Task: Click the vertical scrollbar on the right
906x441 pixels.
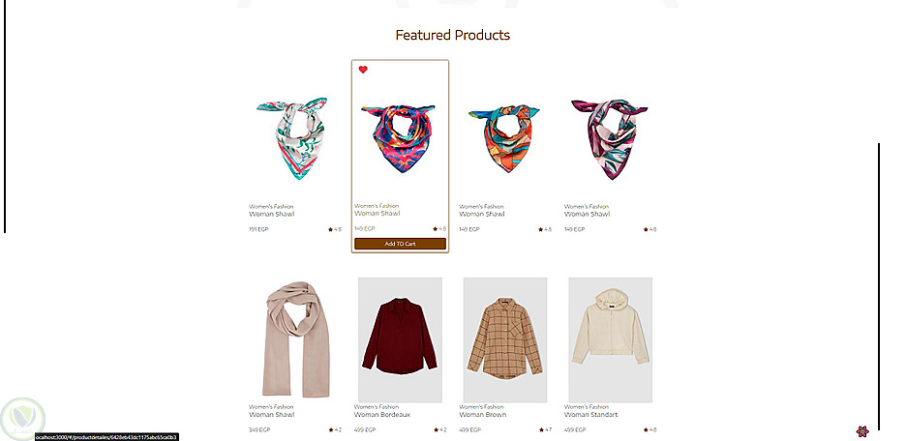Action: point(878,286)
